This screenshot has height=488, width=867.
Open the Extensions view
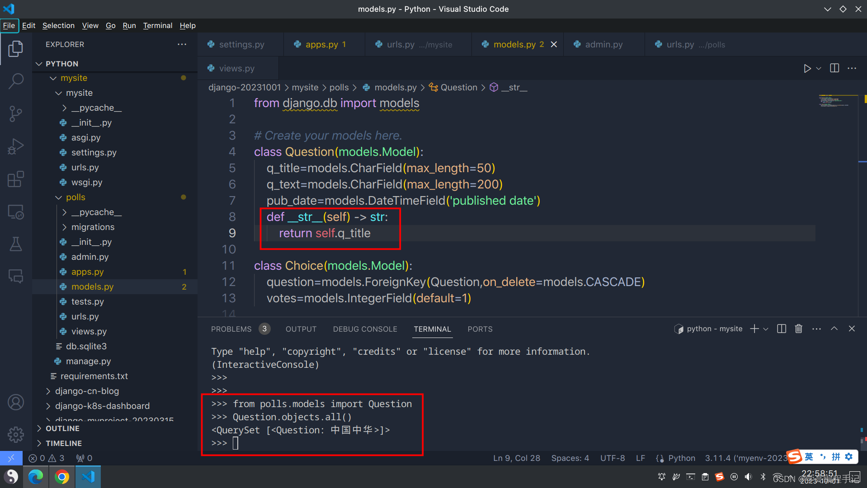click(16, 179)
